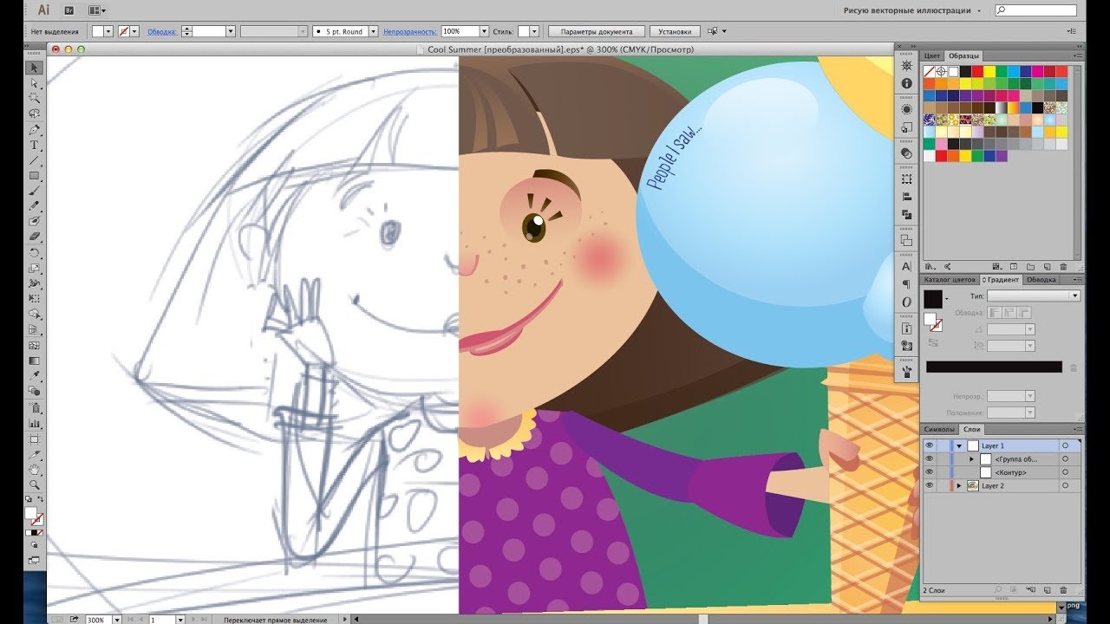Toggle visibility of Layer 2

click(929, 486)
